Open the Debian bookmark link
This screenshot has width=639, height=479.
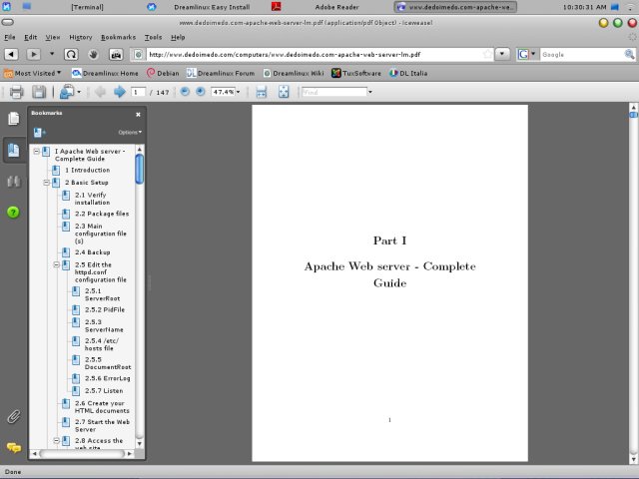pyautogui.click(x=163, y=73)
